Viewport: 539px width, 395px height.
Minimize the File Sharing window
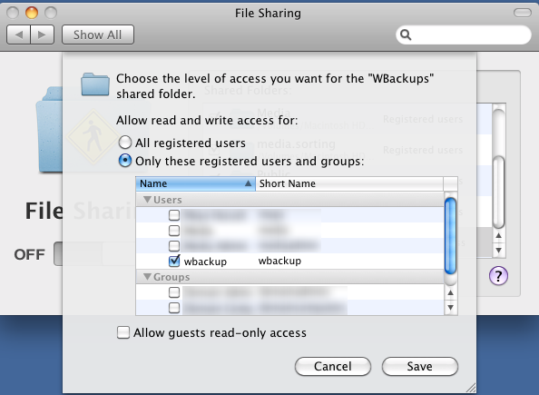pos(31,13)
